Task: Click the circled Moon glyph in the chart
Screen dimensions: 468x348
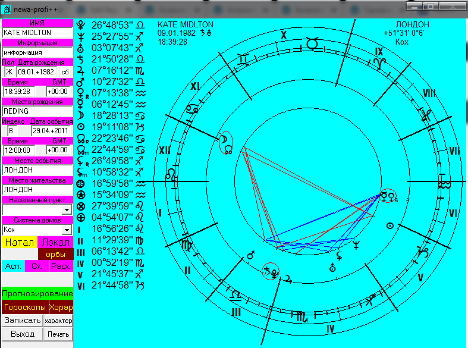Action: click(225, 139)
